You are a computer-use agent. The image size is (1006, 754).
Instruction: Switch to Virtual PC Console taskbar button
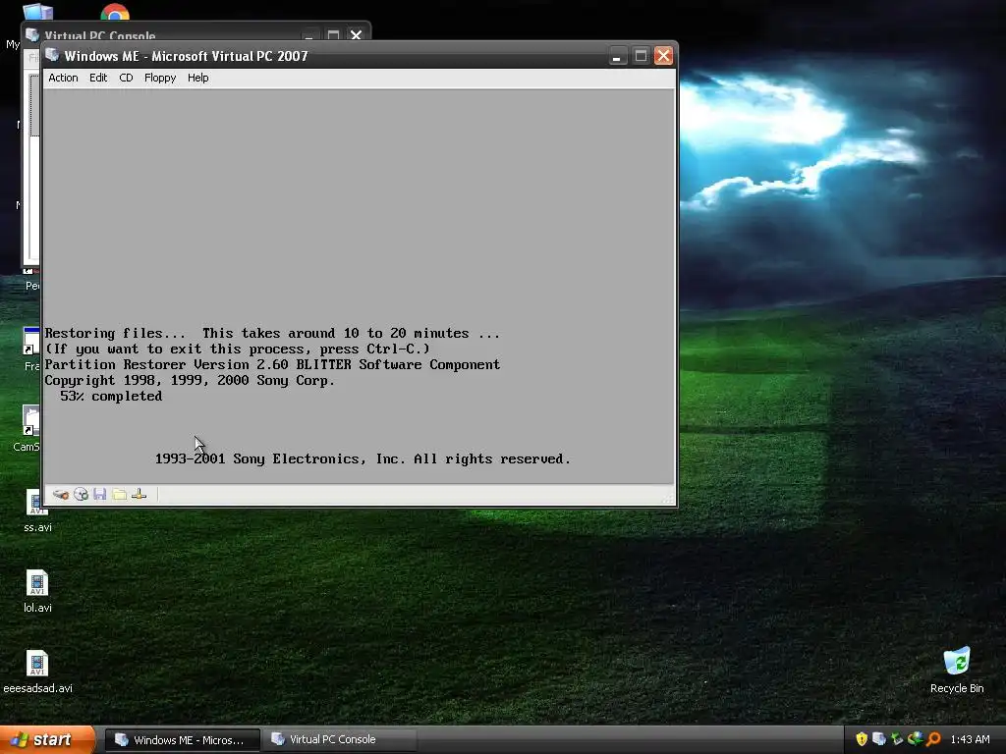[339, 740]
